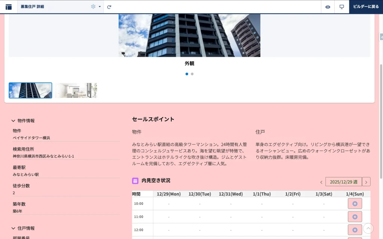Open page settings gear icon
The height and width of the screenshot is (239, 383).
[93, 7]
